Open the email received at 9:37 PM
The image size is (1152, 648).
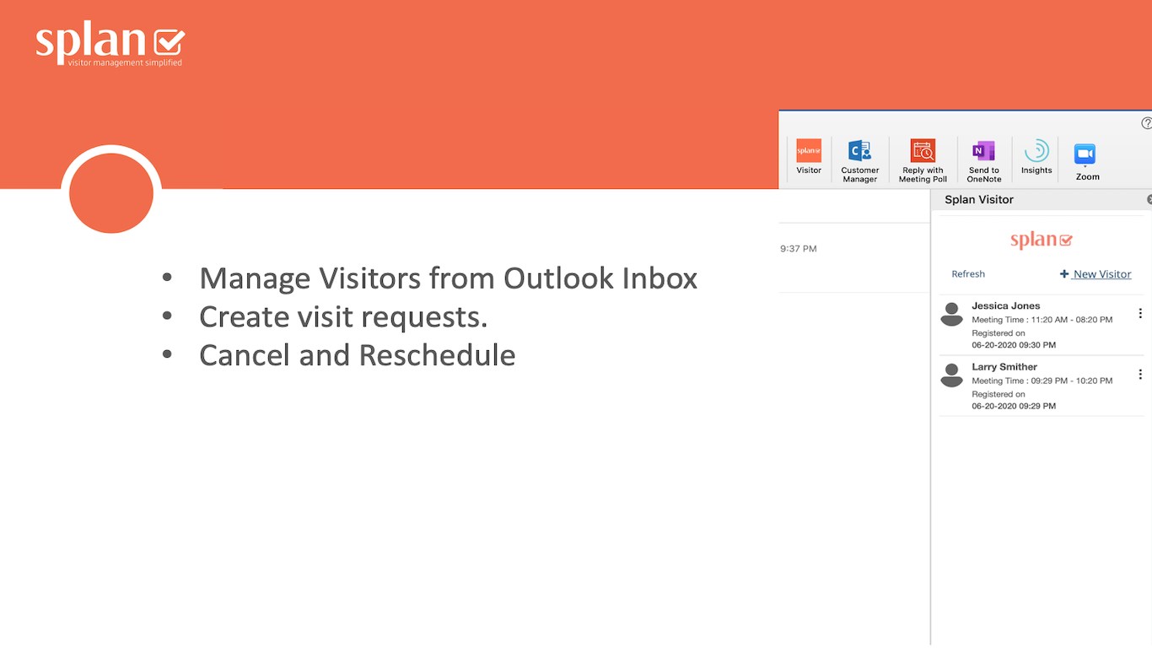(x=852, y=249)
